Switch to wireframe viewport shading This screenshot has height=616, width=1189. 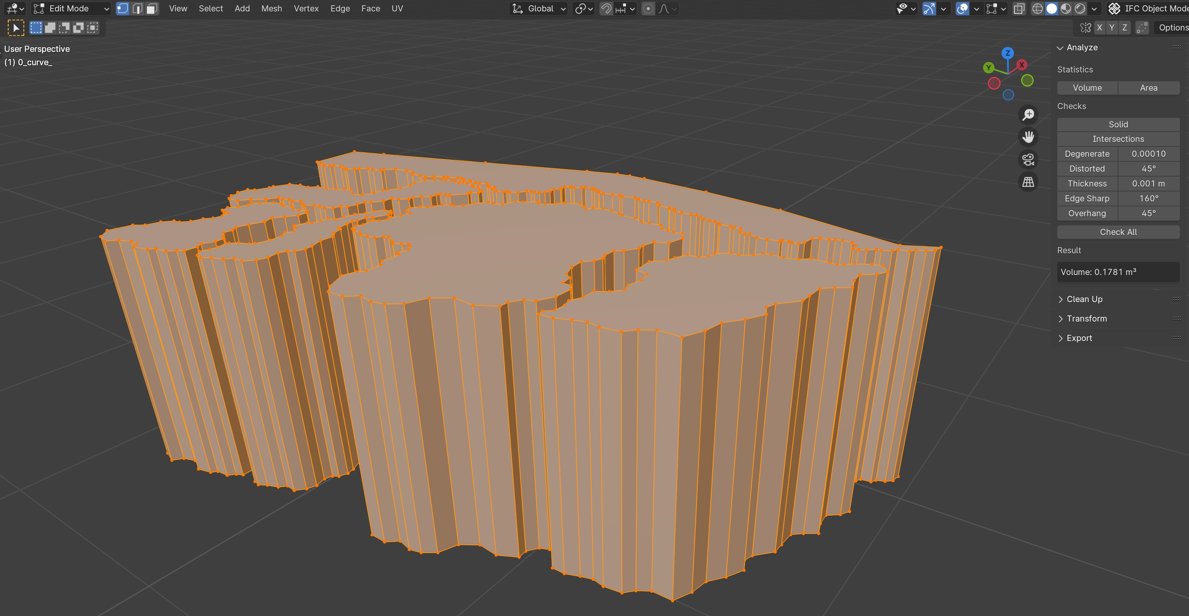[1037, 8]
